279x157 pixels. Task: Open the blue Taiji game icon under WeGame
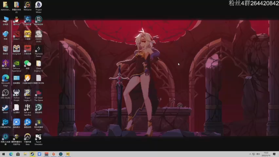pyautogui.click(x=28, y=20)
